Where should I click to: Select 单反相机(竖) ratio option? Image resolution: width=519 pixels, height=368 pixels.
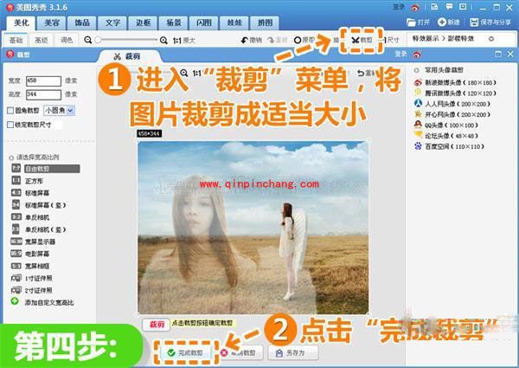pos(38,229)
